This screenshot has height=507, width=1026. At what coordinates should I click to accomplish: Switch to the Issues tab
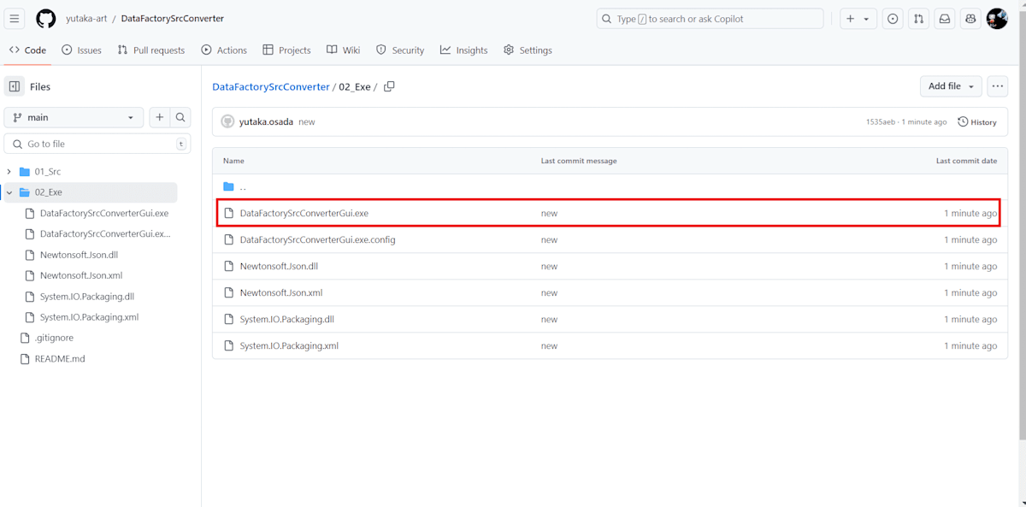(81, 50)
